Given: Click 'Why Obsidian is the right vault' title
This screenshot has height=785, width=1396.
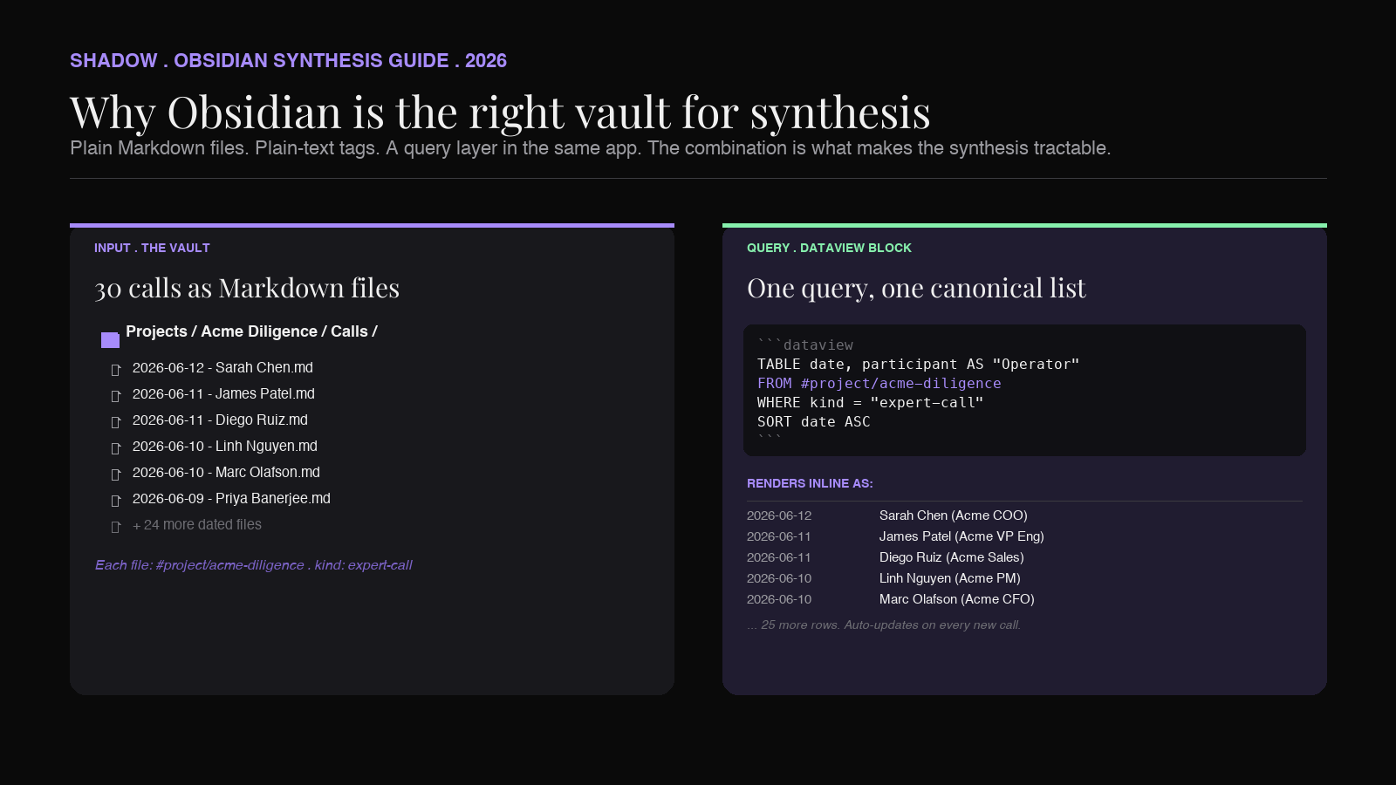Looking at the screenshot, I should (x=500, y=113).
